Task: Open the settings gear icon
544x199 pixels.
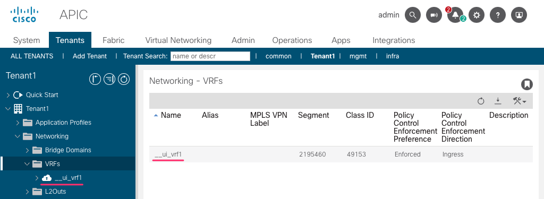Action: tap(477, 15)
